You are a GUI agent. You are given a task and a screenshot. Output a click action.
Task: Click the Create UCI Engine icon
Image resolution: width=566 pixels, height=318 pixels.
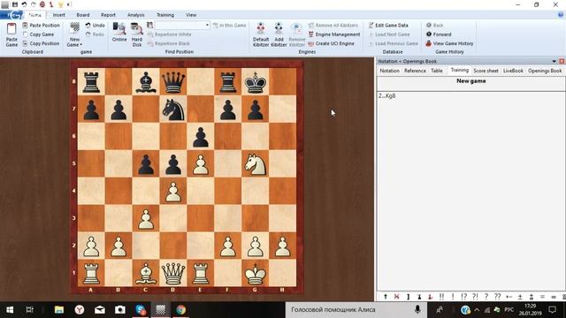(311, 43)
